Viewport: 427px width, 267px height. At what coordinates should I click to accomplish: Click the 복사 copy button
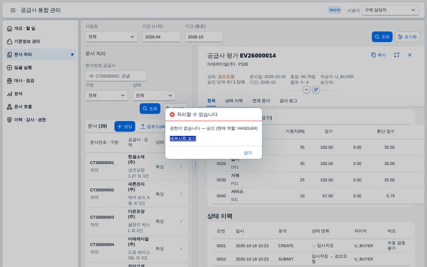pyautogui.click(x=378, y=55)
